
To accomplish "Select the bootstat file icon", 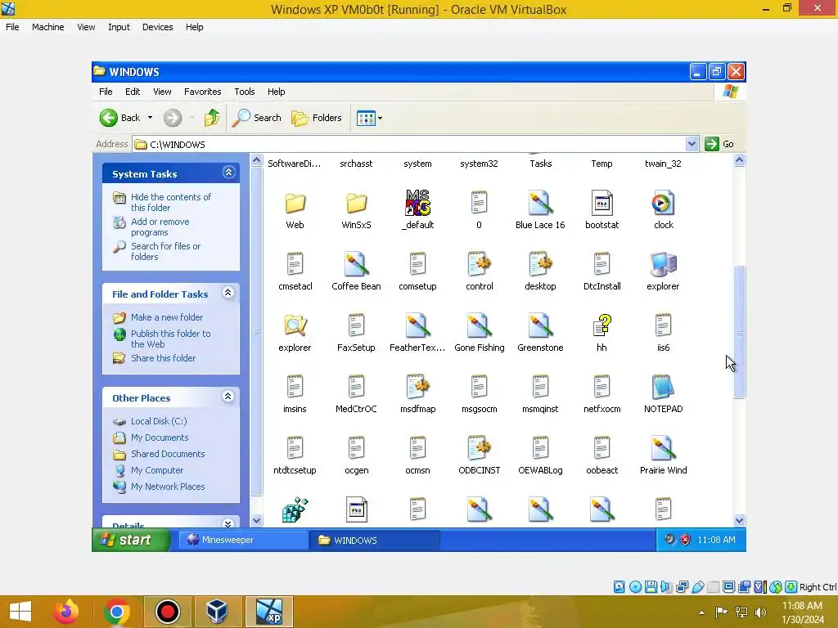I will tap(601, 204).
